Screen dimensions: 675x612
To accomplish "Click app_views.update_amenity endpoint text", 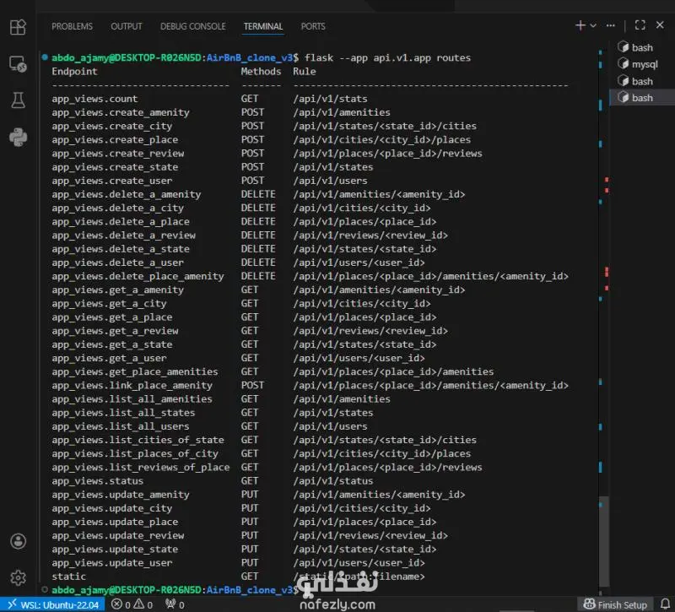I will [121, 496].
